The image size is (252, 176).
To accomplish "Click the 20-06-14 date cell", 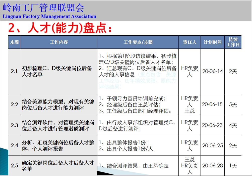I will [x=212, y=71].
